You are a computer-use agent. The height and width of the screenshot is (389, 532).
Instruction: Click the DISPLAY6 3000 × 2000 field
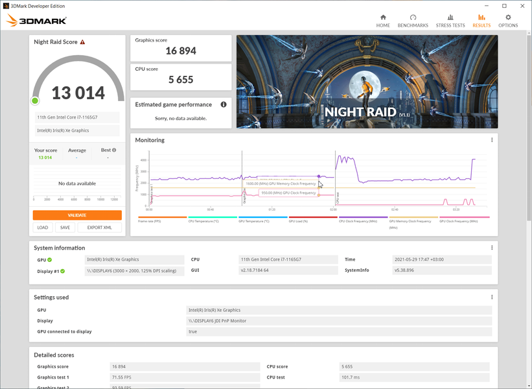point(134,271)
